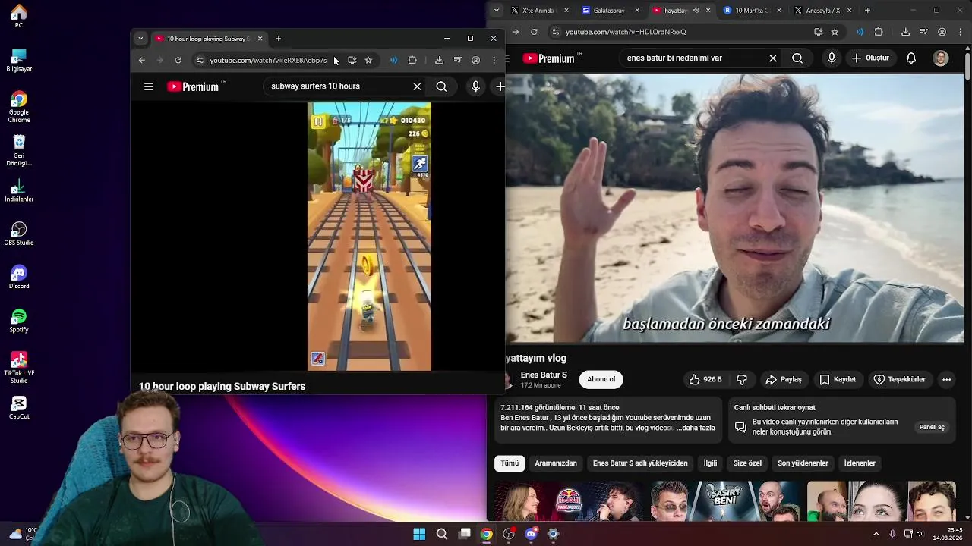This screenshot has height=546, width=972.
Task: Open Windows Start button on taskbar
Action: [419, 534]
